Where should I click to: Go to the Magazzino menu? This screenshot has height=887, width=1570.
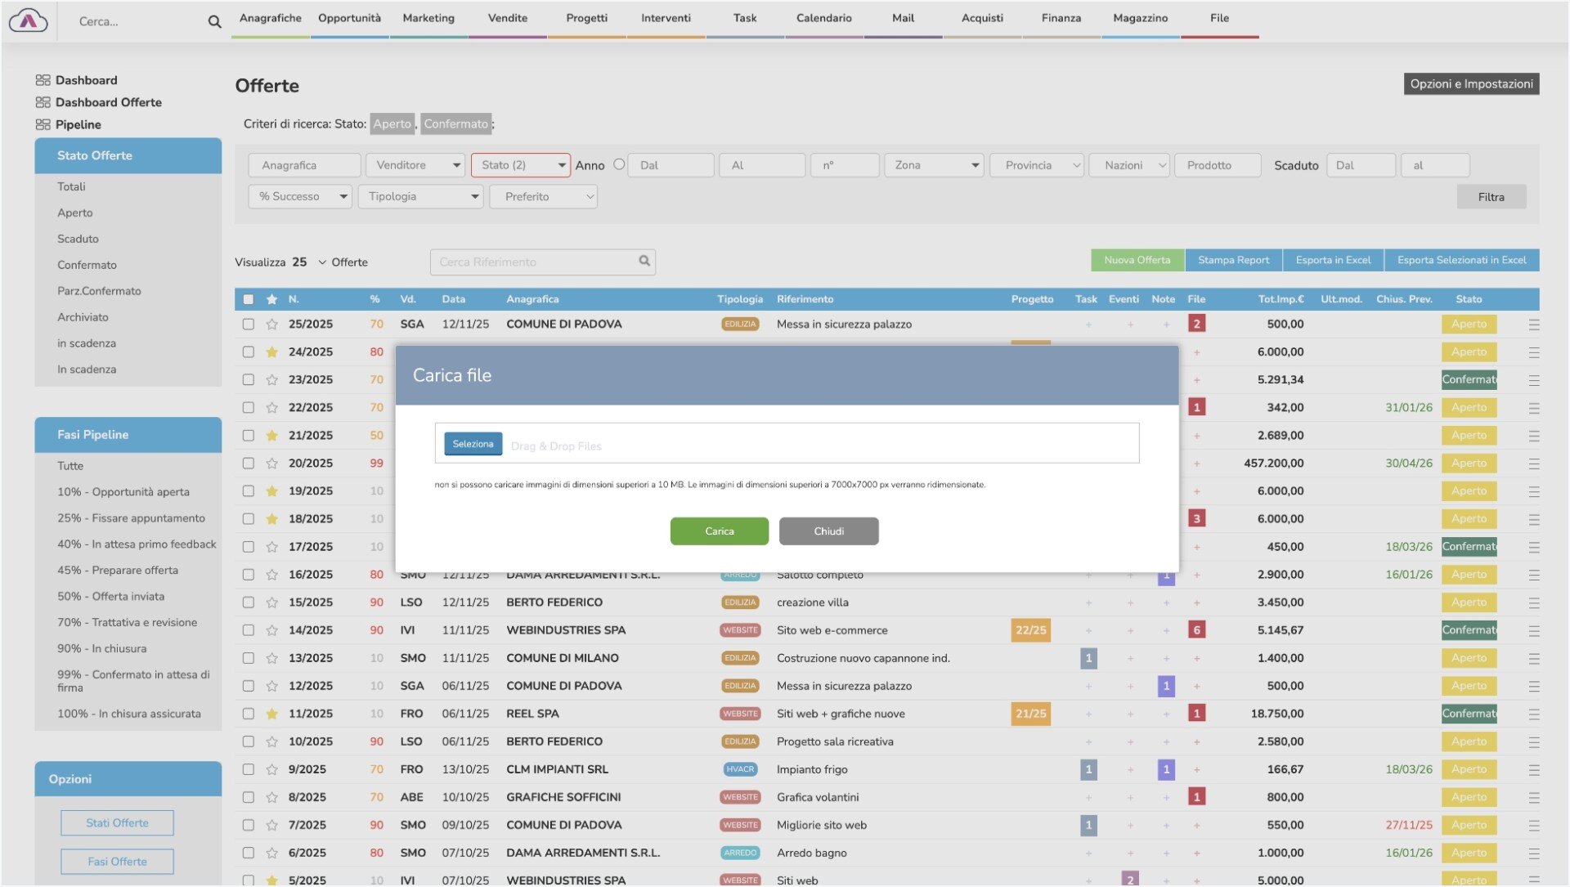(1140, 19)
